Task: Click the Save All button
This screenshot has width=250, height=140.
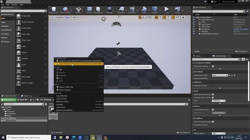Action: [22, 100]
